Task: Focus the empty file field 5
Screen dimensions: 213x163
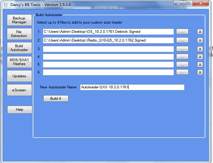Action: (x=108, y=65)
